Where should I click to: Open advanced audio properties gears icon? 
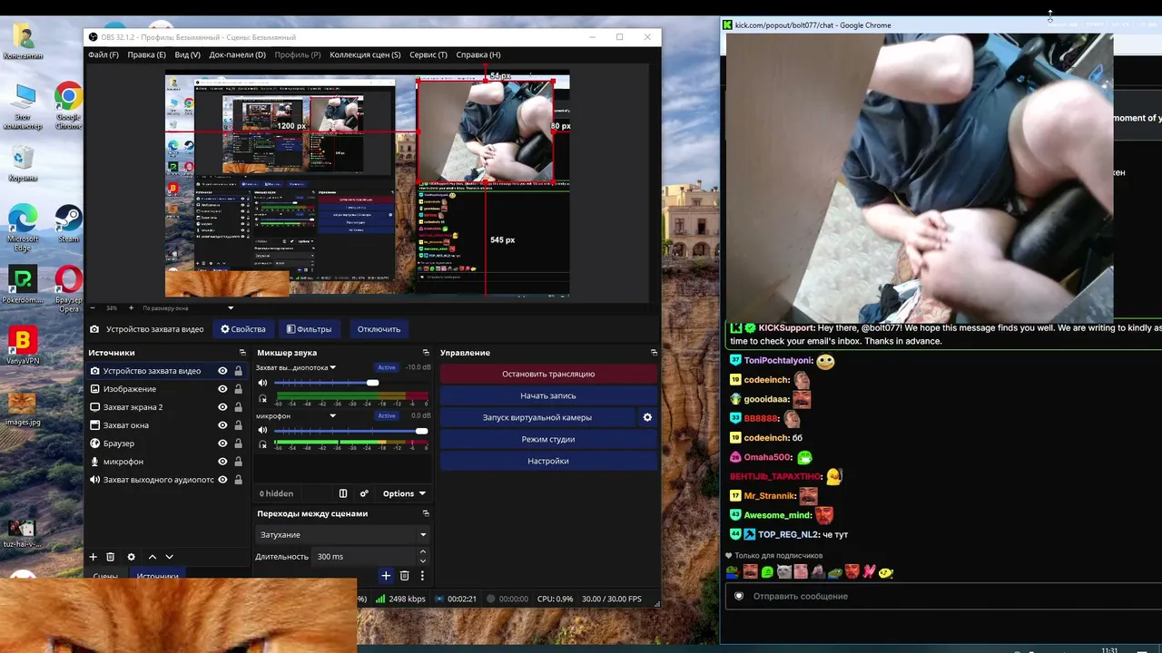(x=364, y=493)
